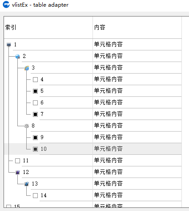Click the globe icon beside row 2
189x211 pixels.
click(18, 56)
